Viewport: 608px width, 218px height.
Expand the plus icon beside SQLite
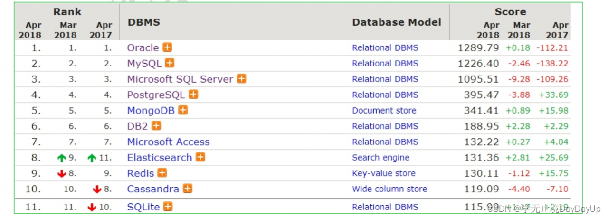click(x=168, y=207)
